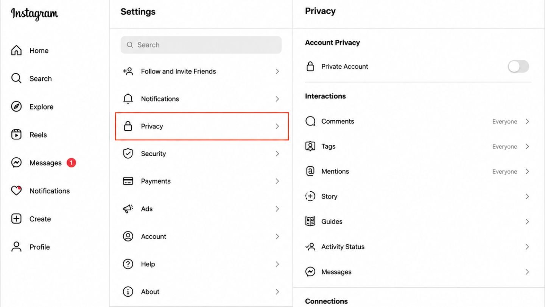Viewport: 545px width, 307px height.
Task: Click the Activity Status person-check icon
Action: click(310, 247)
